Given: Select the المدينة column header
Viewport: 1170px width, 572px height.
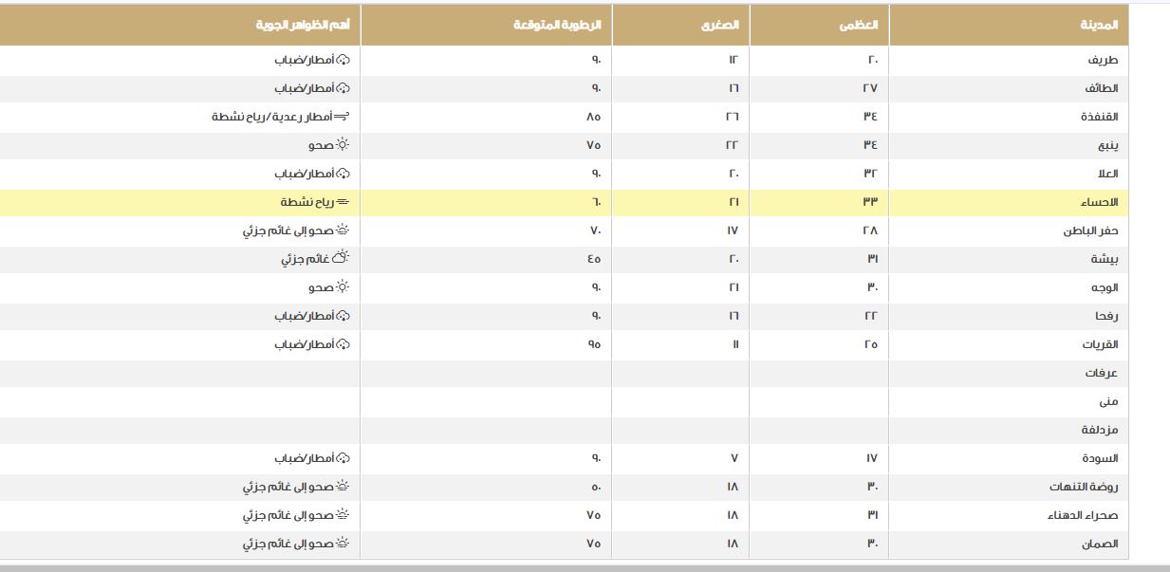Looking at the screenshot, I should (1099, 26).
